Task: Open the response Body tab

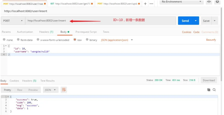Action: click(x=3, y=81)
